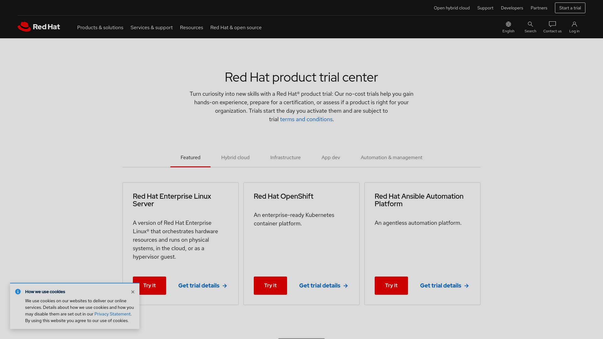Click the cookie notice info icon
This screenshot has width=603, height=339.
pyautogui.click(x=18, y=292)
